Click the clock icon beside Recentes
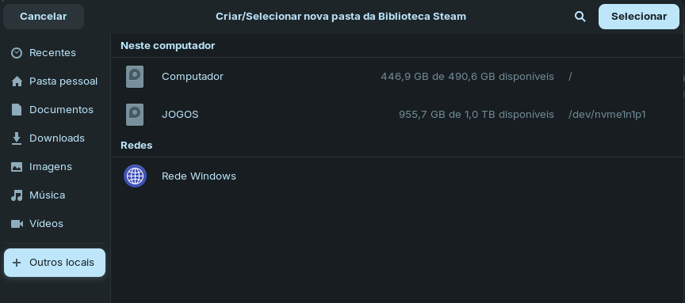The width and height of the screenshot is (685, 303). [x=17, y=53]
